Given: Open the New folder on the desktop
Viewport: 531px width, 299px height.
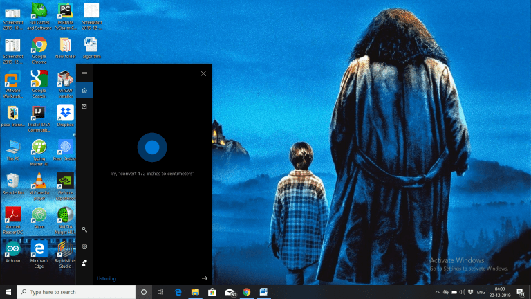Looking at the screenshot, I should click(x=66, y=48).
